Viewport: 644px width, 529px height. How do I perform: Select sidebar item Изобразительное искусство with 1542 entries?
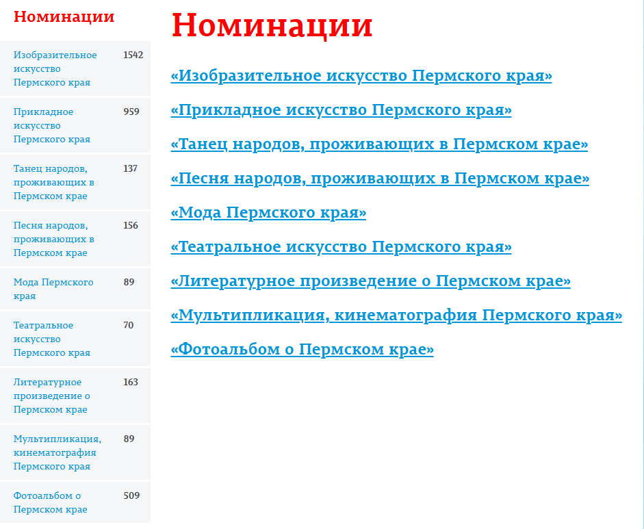[55, 68]
